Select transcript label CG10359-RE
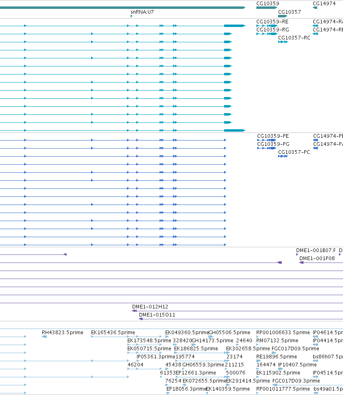This screenshot has height=395, width=343. 272,22
